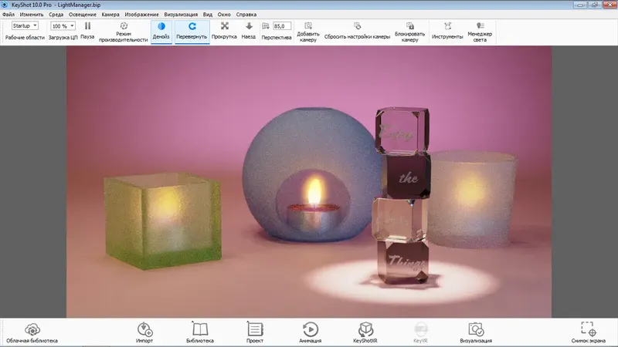
Task: Pause the render with Пауза
Action: [x=87, y=31]
